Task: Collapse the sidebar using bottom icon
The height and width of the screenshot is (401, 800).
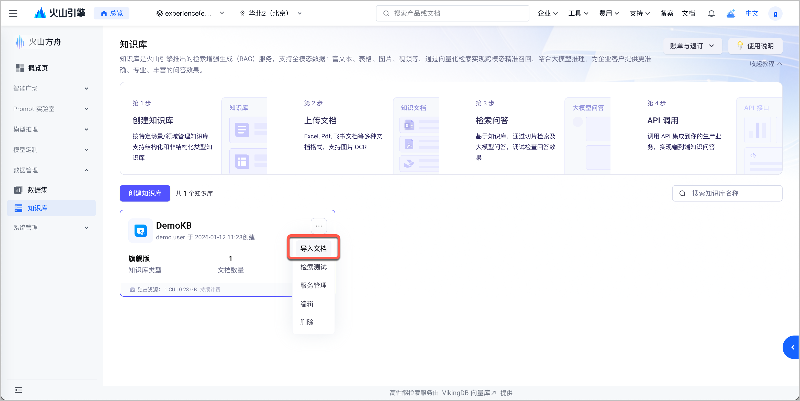Action: pos(18,390)
